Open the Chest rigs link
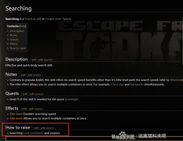 [117, 85]
